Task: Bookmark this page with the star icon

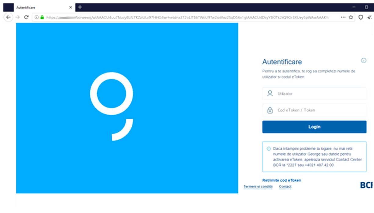Action: 351,17
